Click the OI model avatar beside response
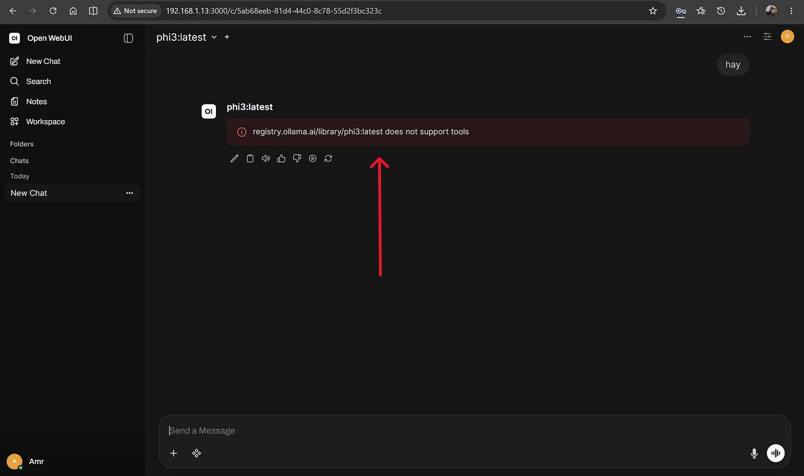 tap(208, 112)
